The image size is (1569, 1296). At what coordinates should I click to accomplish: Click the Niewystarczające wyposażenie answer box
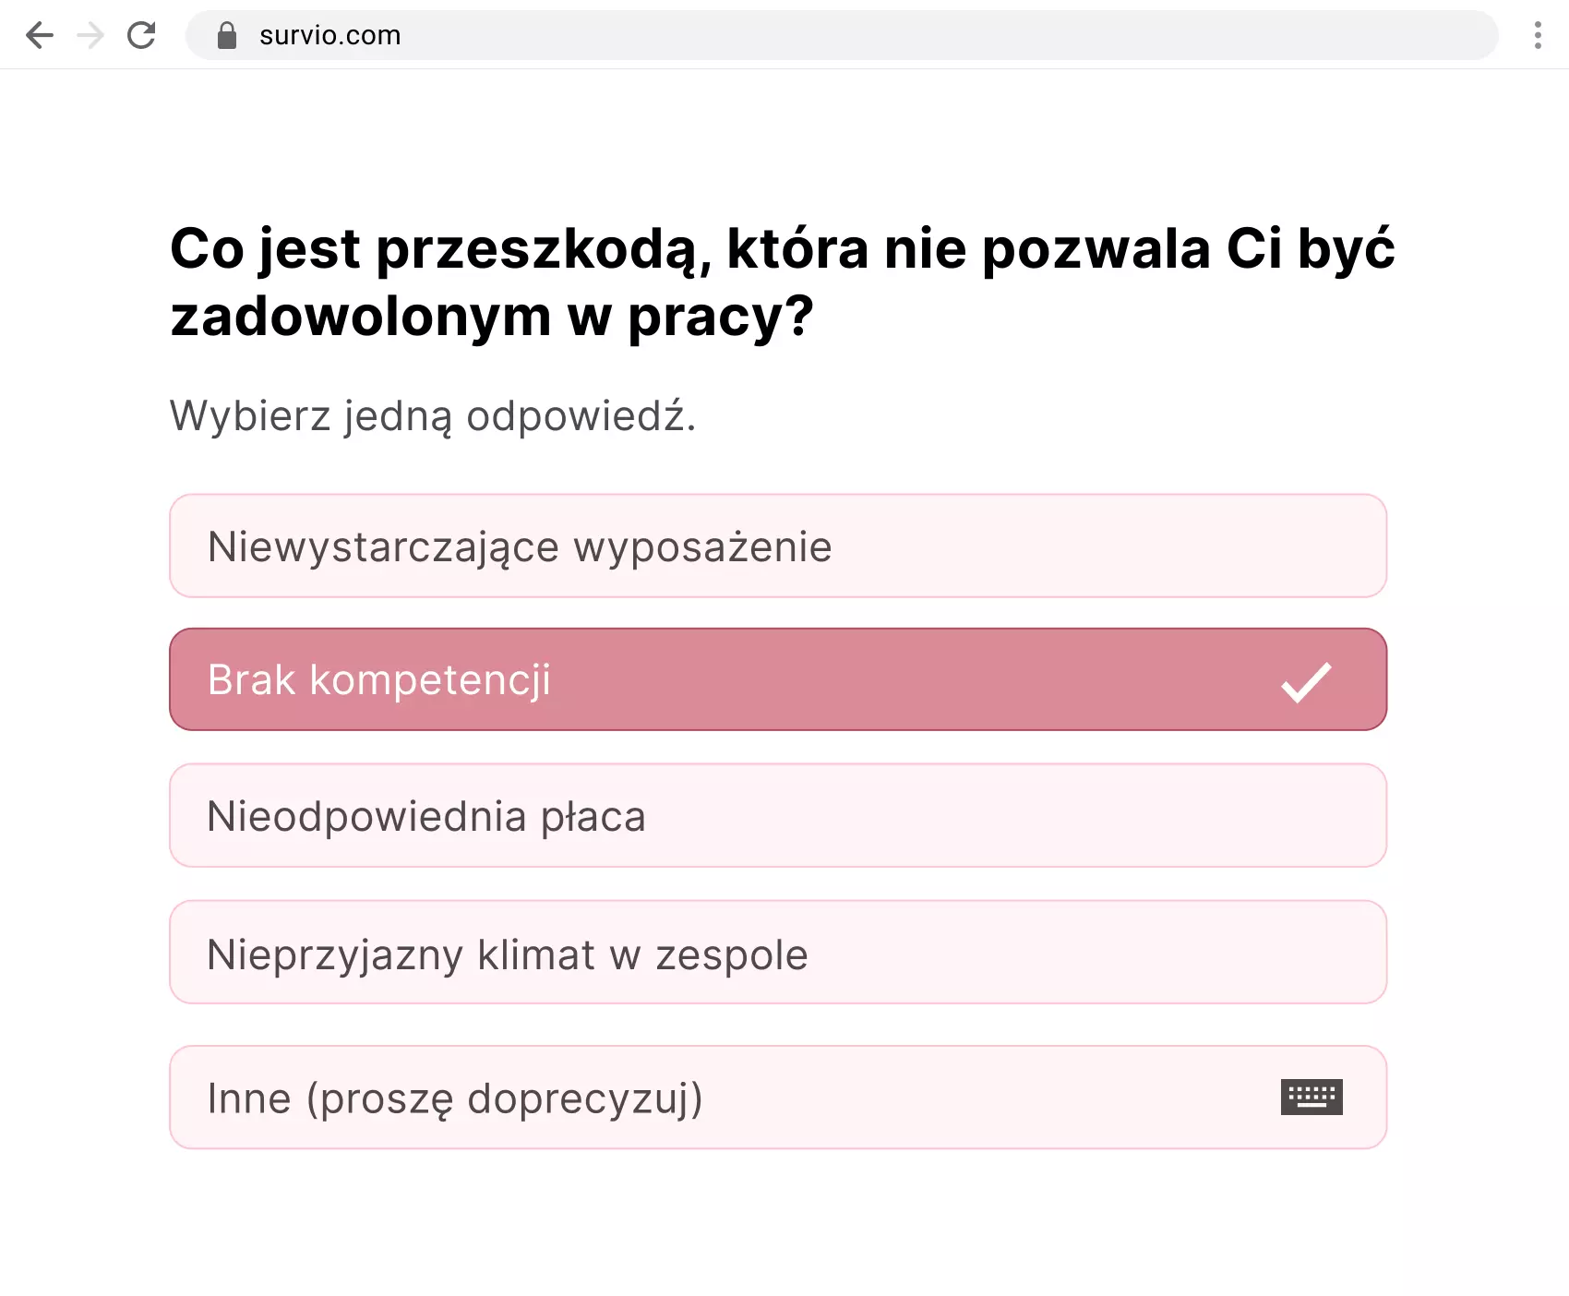(777, 546)
